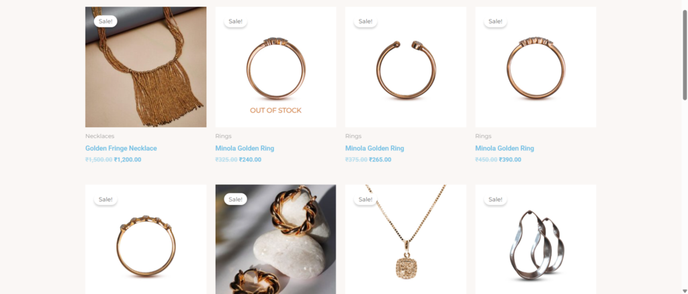
Task: Open the Golden Fringe Necklace product image
Action: tap(146, 67)
